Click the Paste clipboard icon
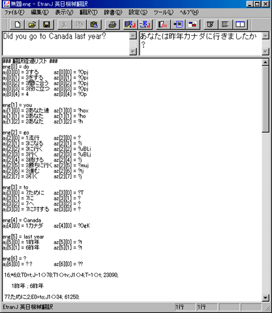Image resolution: width=272 pixels, height=313 pixels. [x=94, y=25]
